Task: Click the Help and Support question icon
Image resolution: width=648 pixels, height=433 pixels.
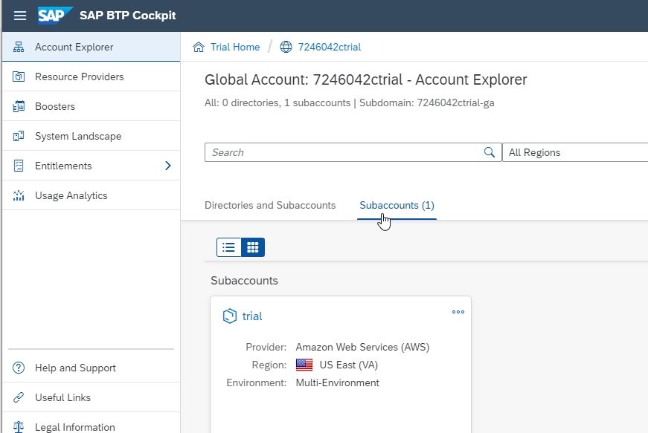Action: (x=19, y=368)
